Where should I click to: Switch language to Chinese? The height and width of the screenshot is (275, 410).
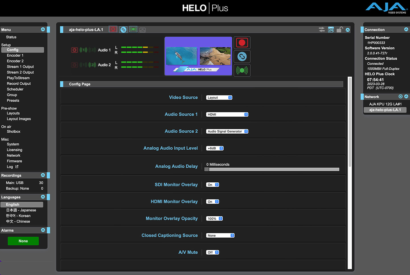click(x=18, y=221)
